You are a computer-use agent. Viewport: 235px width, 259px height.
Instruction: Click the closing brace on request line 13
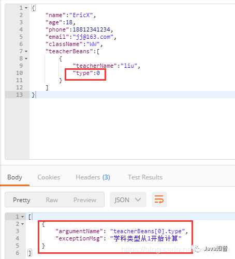point(33,95)
